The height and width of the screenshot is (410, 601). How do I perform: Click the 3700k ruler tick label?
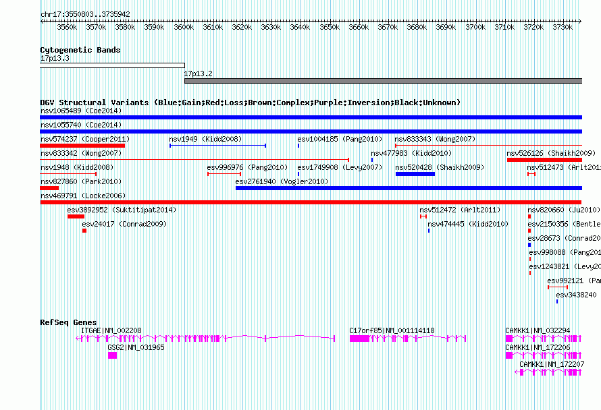tap(475, 27)
